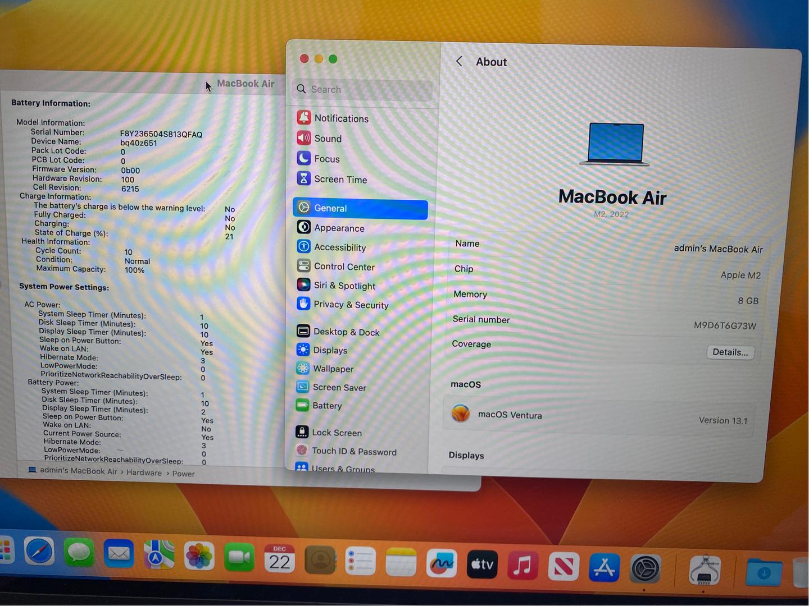
Task: Open Privacy & Security settings
Action: (x=343, y=304)
